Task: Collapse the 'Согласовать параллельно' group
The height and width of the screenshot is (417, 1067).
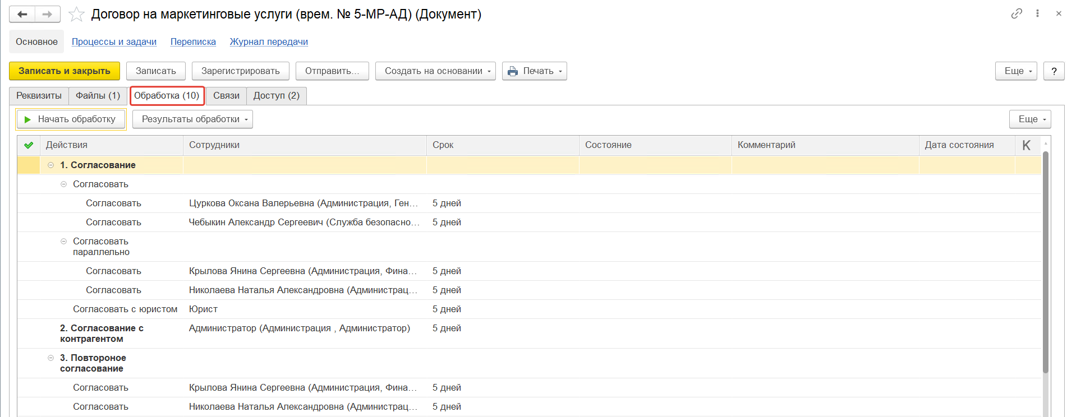Action: [x=64, y=242]
